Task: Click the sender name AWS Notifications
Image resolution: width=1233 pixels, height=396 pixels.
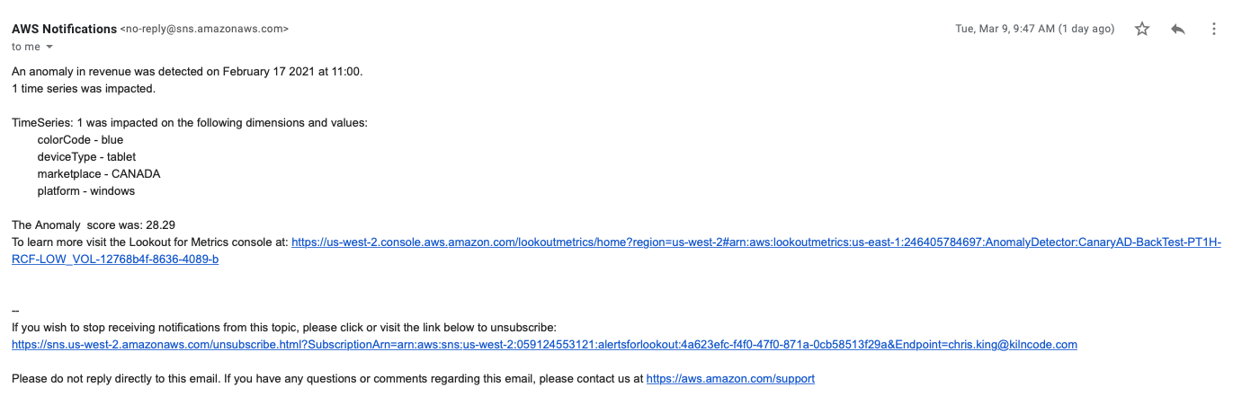Action: tap(64, 29)
